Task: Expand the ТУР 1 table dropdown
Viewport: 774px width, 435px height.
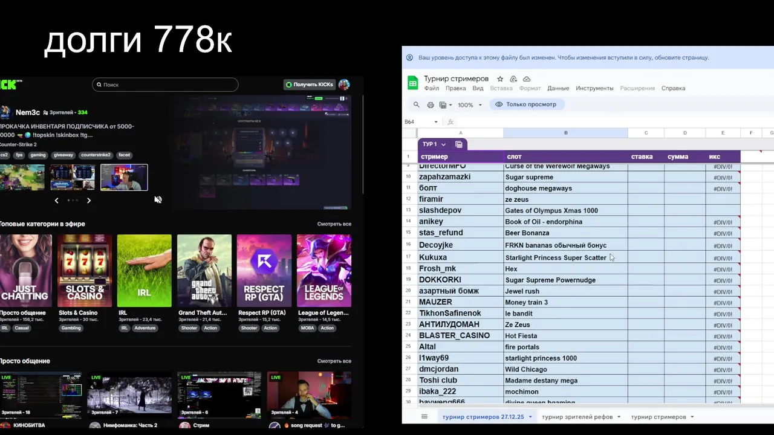Action: click(x=443, y=144)
